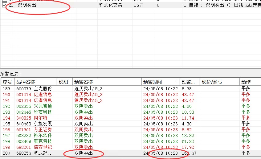Viewport: 261px width, 159px height.
Task: Sort by the 序号 column header
Action: coord(7,82)
